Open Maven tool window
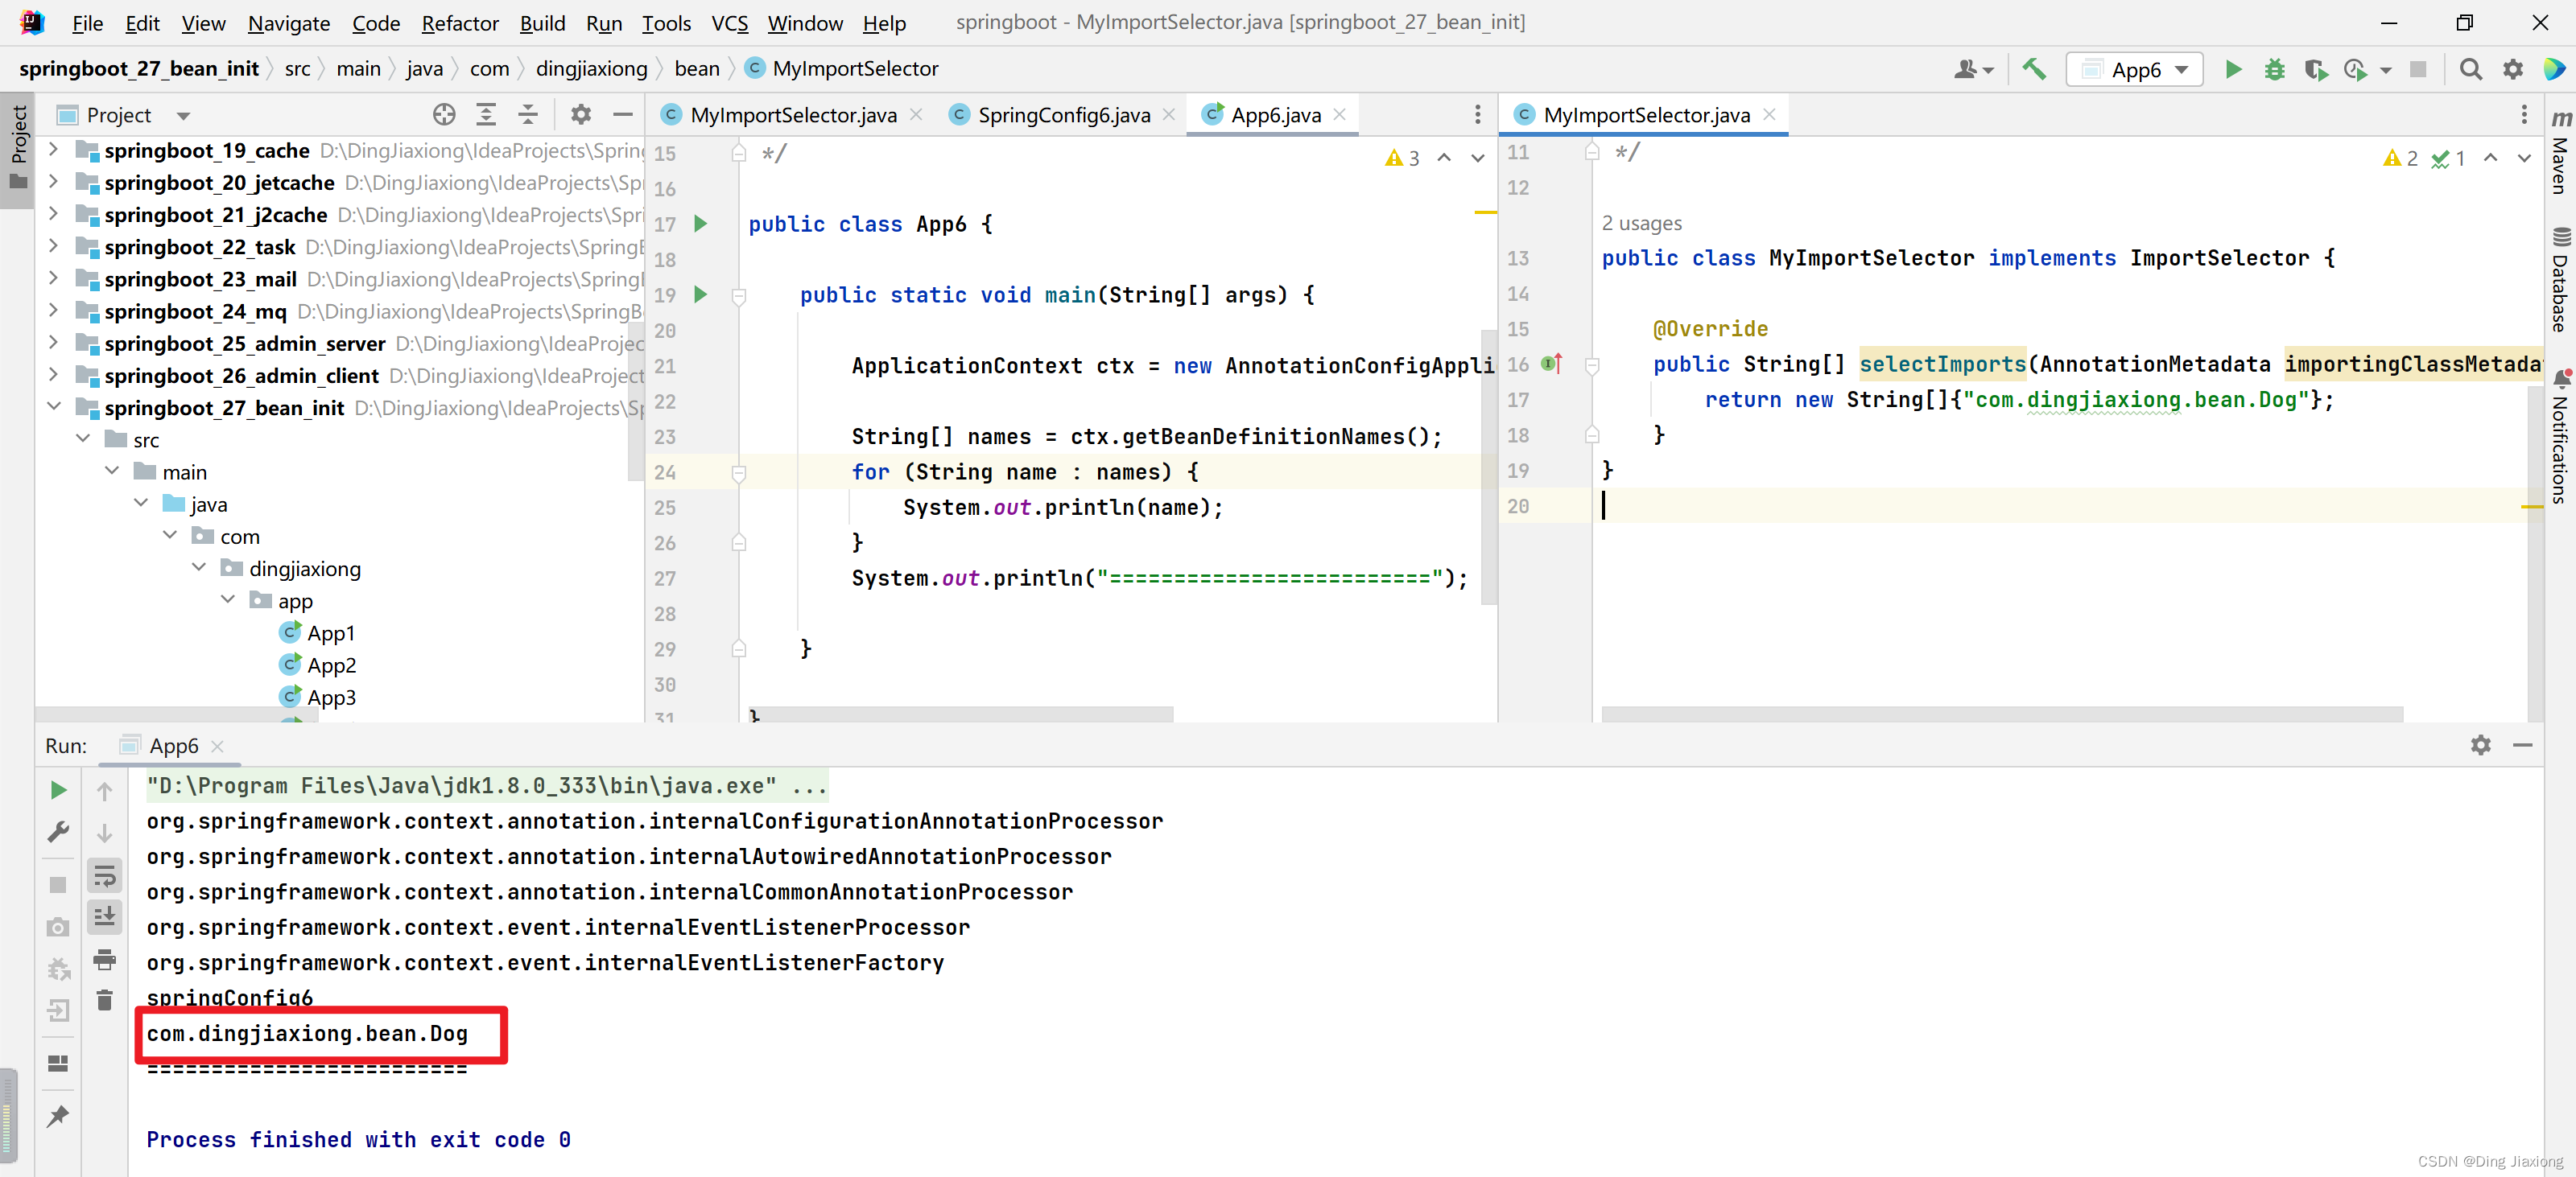 click(2559, 152)
